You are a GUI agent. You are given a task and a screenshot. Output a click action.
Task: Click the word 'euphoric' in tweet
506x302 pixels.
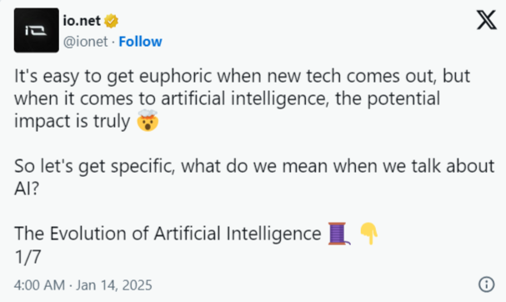pyautogui.click(x=176, y=78)
